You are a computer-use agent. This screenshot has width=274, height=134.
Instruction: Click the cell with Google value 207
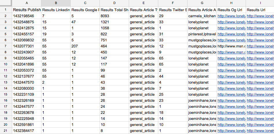point(85,46)
